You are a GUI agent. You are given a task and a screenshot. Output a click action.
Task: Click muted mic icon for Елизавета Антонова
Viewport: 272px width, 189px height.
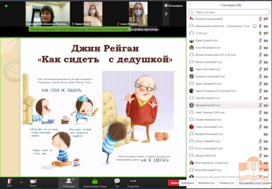tap(260, 77)
